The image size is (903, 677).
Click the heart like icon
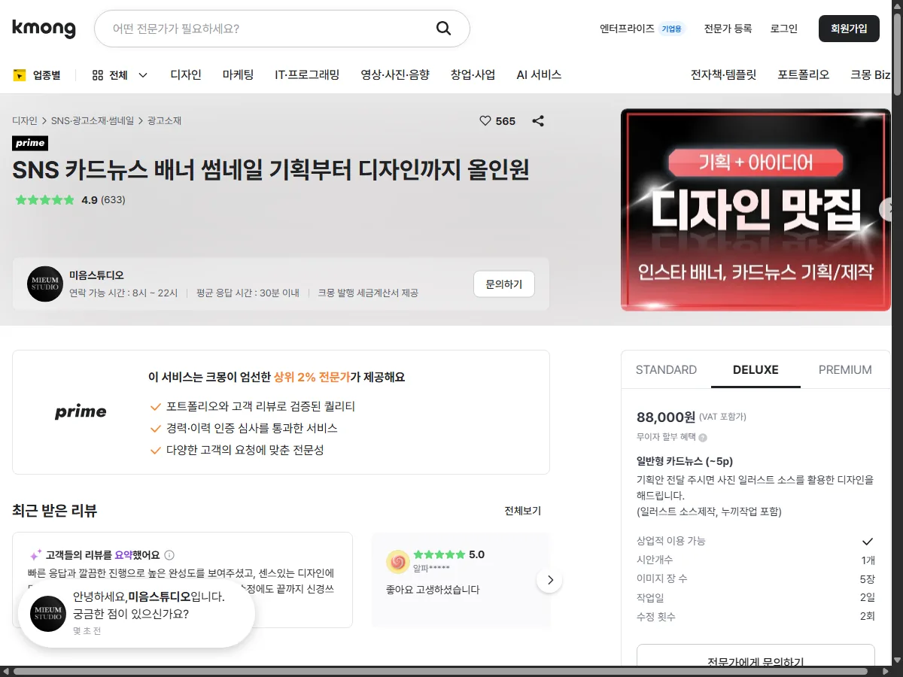[x=485, y=120]
